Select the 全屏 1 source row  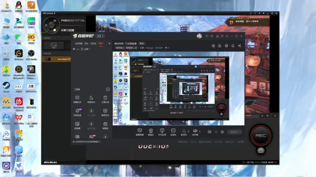(x=92, y=49)
